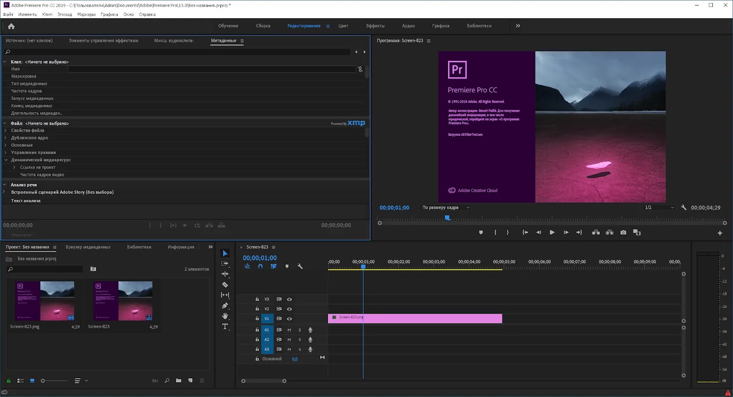
Task: Open Find icon in project panel footer
Action: point(167,381)
